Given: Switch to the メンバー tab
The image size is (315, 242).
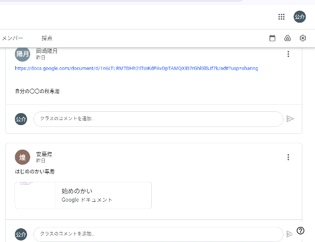Looking at the screenshot, I should [13, 38].
